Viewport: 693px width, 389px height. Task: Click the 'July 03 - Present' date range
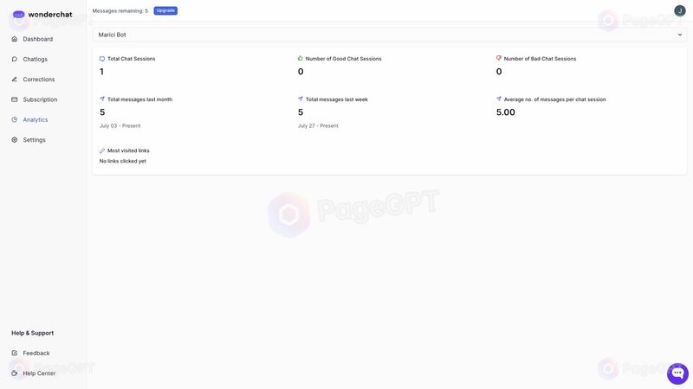(x=120, y=125)
